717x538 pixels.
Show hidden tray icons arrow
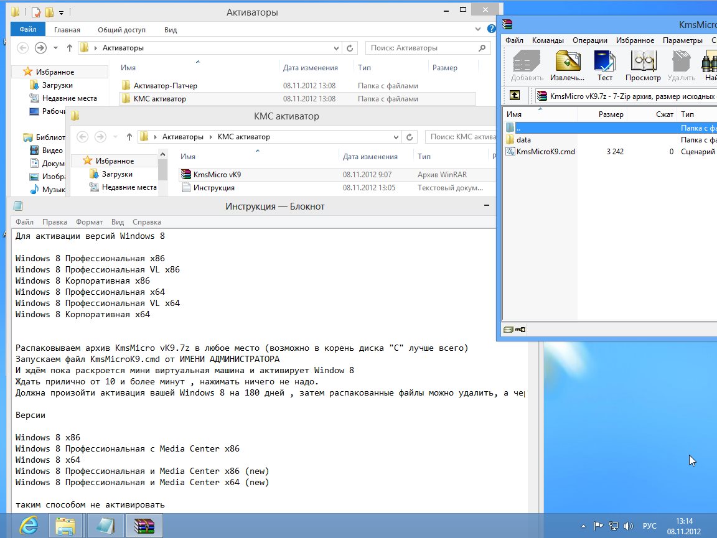click(583, 526)
